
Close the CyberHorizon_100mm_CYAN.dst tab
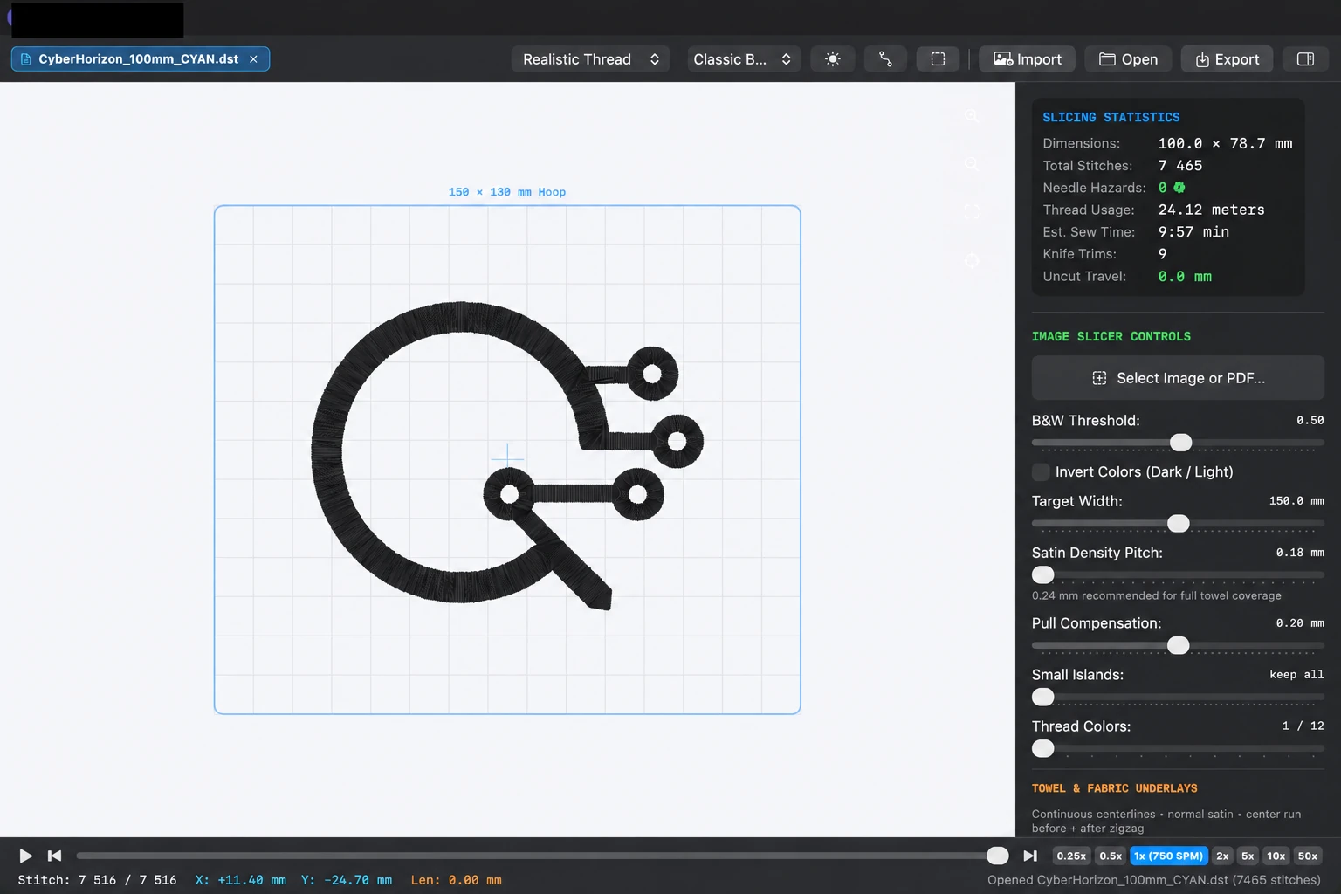point(253,59)
